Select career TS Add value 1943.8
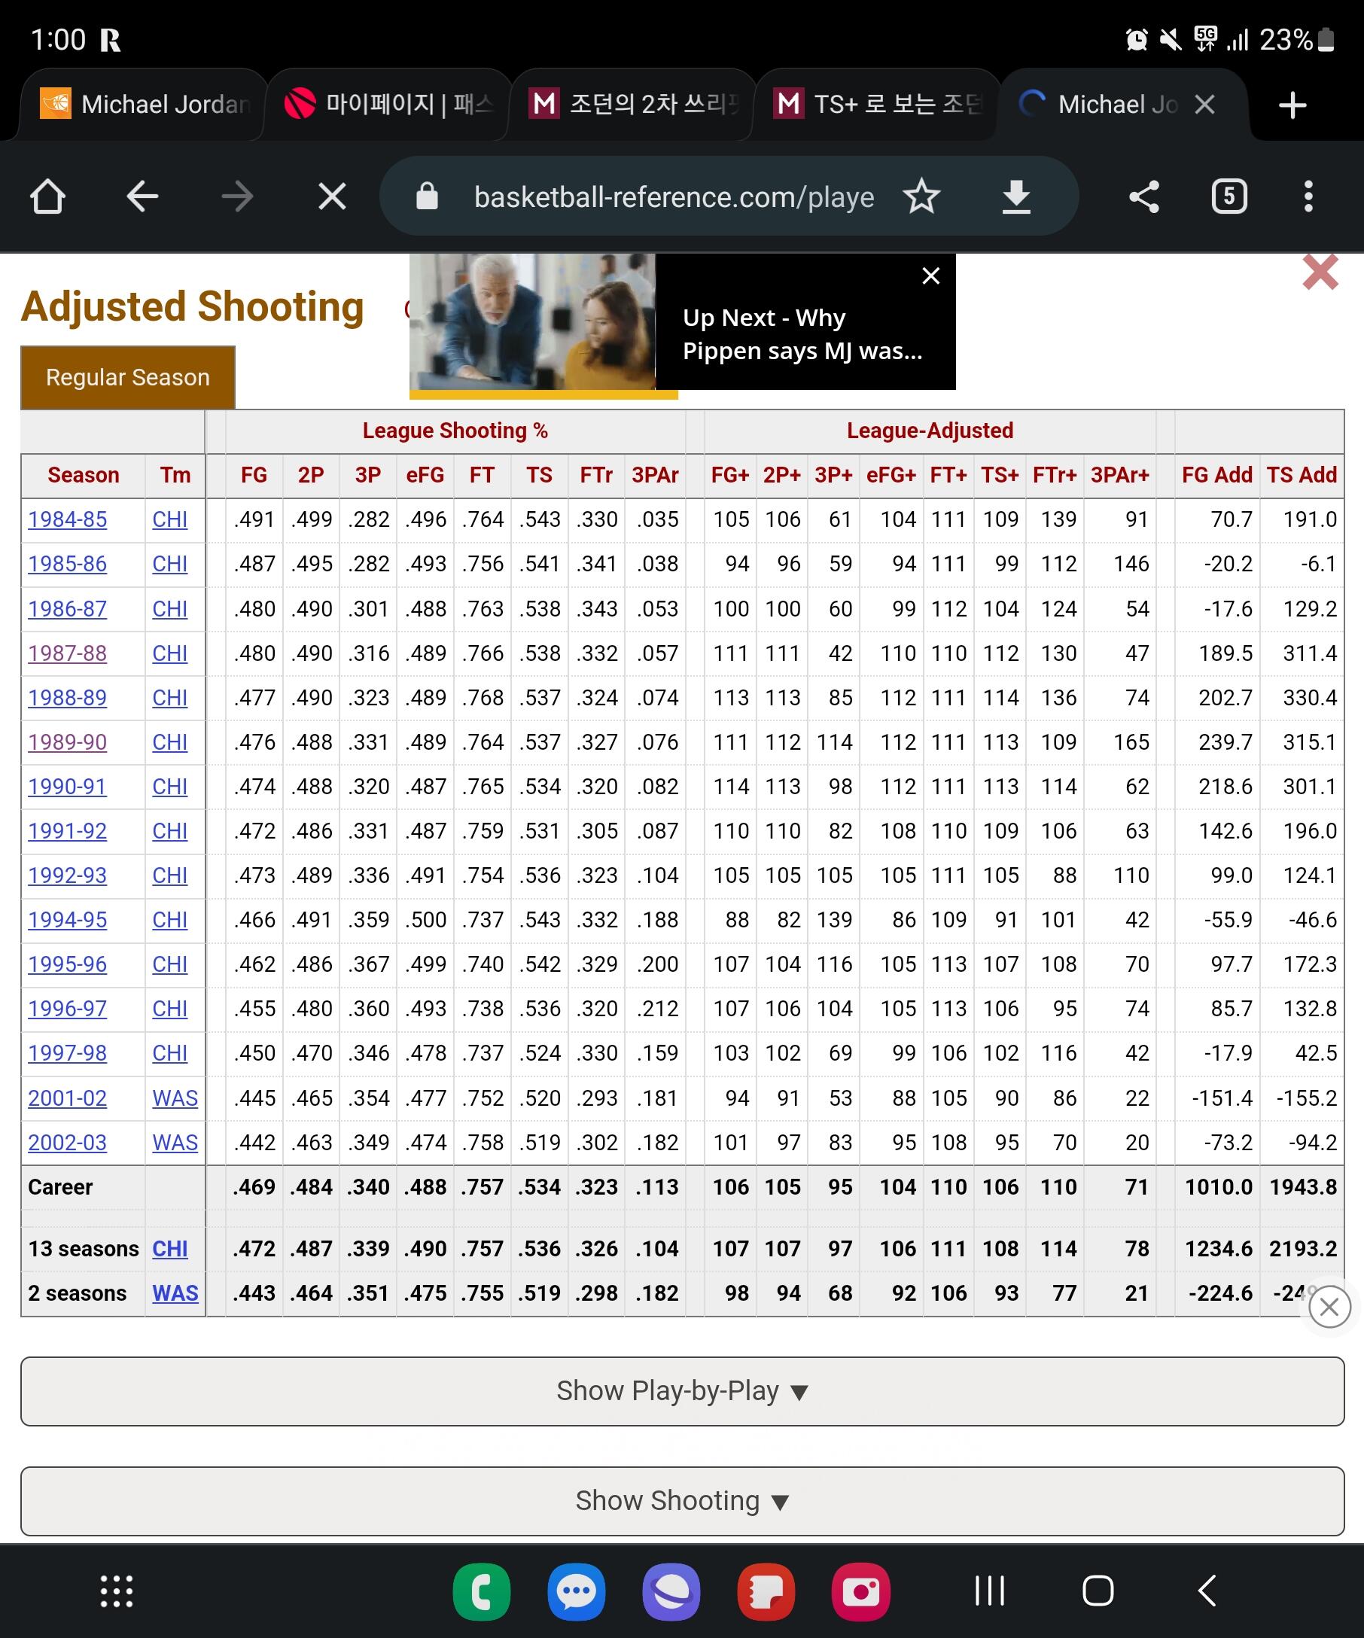 coord(1303,1187)
